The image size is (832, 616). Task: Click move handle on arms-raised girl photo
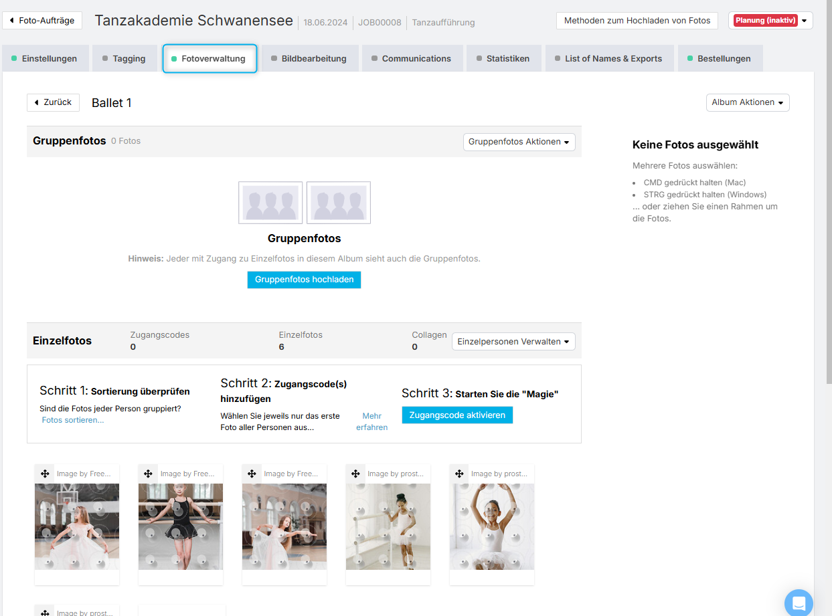[x=459, y=474]
